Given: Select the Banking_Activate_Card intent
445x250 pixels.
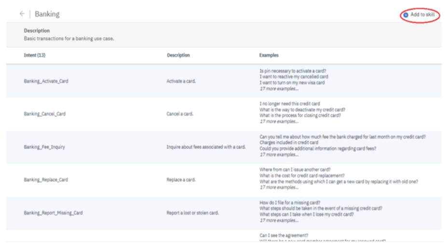Looking at the screenshot, I should (x=46, y=81).
